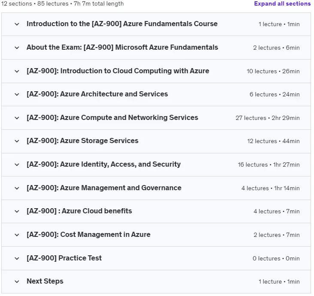
Task: Click the '2 lectures • 7min' label
Action: point(277,235)
